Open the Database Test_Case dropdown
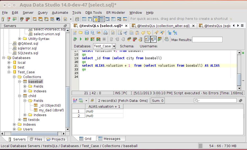 (114, 46)
